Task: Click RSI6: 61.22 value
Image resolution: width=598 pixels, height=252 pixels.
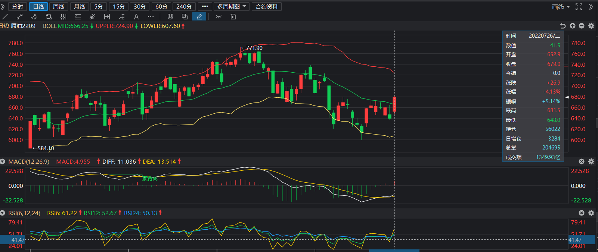Action: point(62,213)
